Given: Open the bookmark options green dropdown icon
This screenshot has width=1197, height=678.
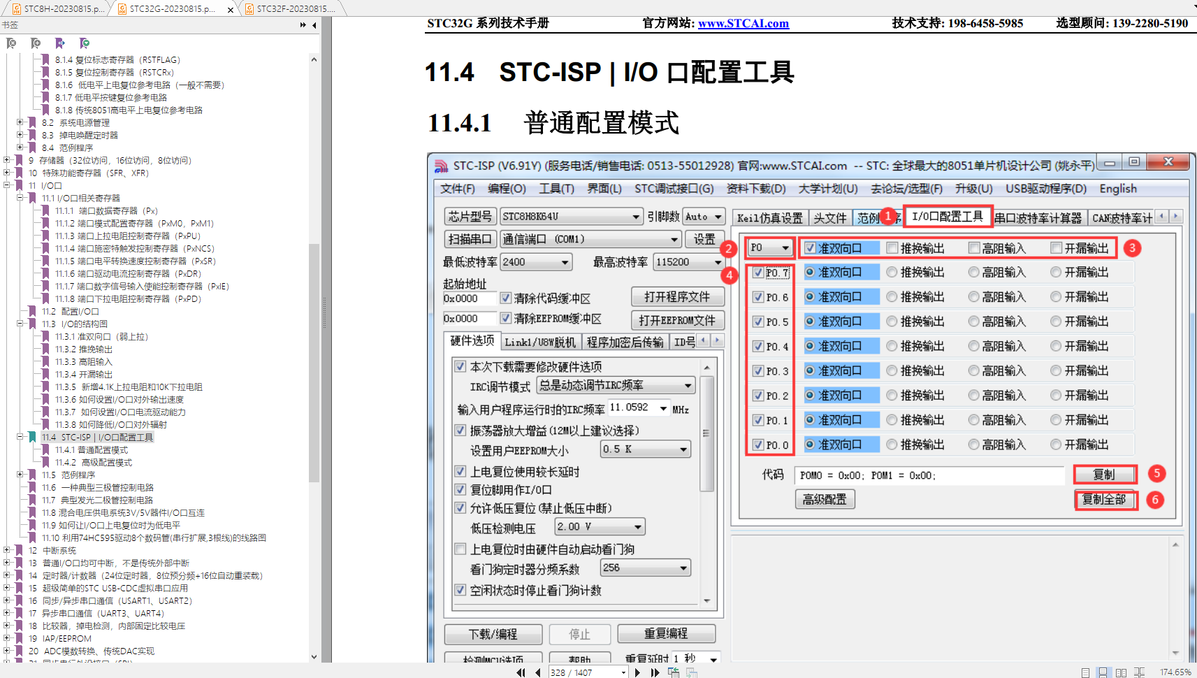Looking at the screenshot, I should [x=85, y=43].
